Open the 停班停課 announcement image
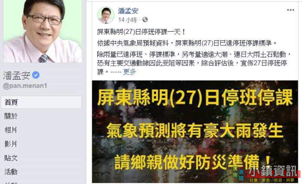Viewport: 302px width, 184px height. tap(195, 131)
